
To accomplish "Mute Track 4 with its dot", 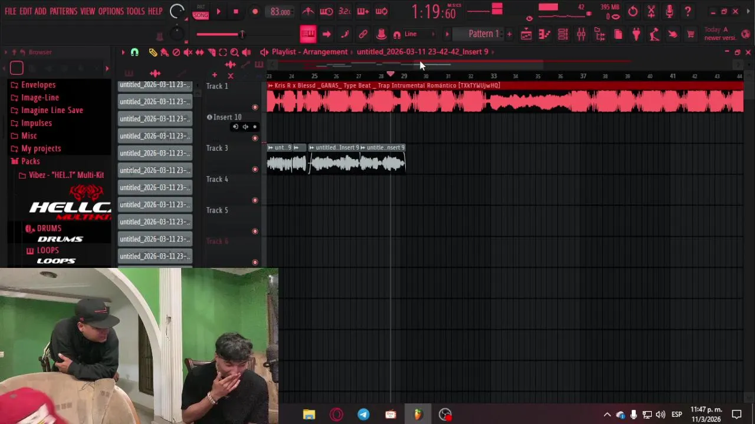I will (255, 200).
